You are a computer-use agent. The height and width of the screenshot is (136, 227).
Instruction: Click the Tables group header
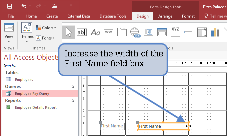(12, 72)
